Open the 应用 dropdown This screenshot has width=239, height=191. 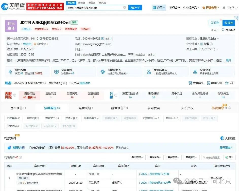[159, 8]
